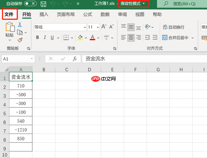Click the Redo arrow icon
The width and height of the screenshot is (207, 158).
[65, 4]
